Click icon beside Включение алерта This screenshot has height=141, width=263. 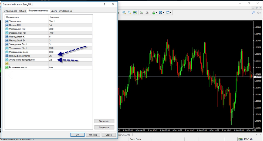click(7, 67)
